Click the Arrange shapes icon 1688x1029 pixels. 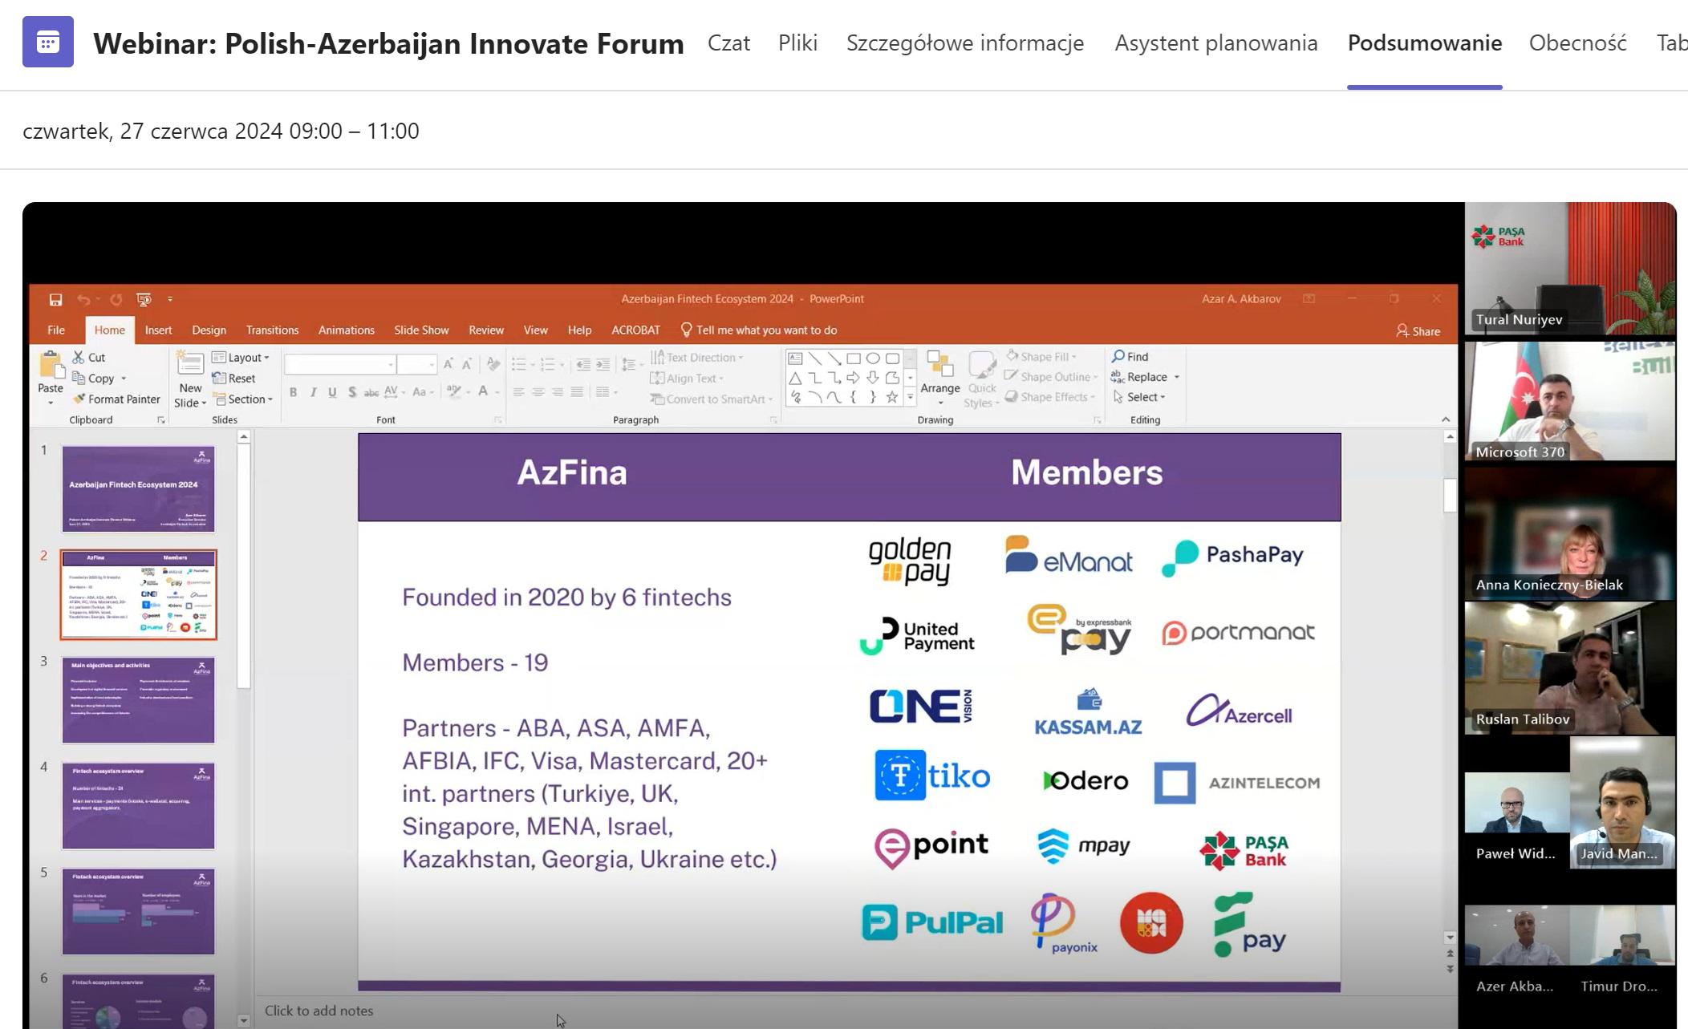[939, 365]
